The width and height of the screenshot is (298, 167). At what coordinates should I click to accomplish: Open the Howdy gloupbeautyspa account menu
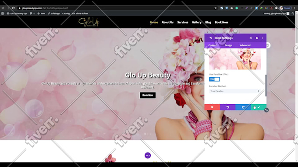click(277, 14)
